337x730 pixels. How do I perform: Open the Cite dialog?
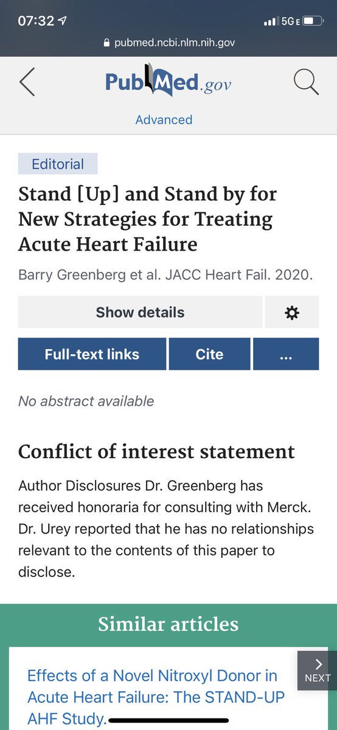(x=209, y=354)
